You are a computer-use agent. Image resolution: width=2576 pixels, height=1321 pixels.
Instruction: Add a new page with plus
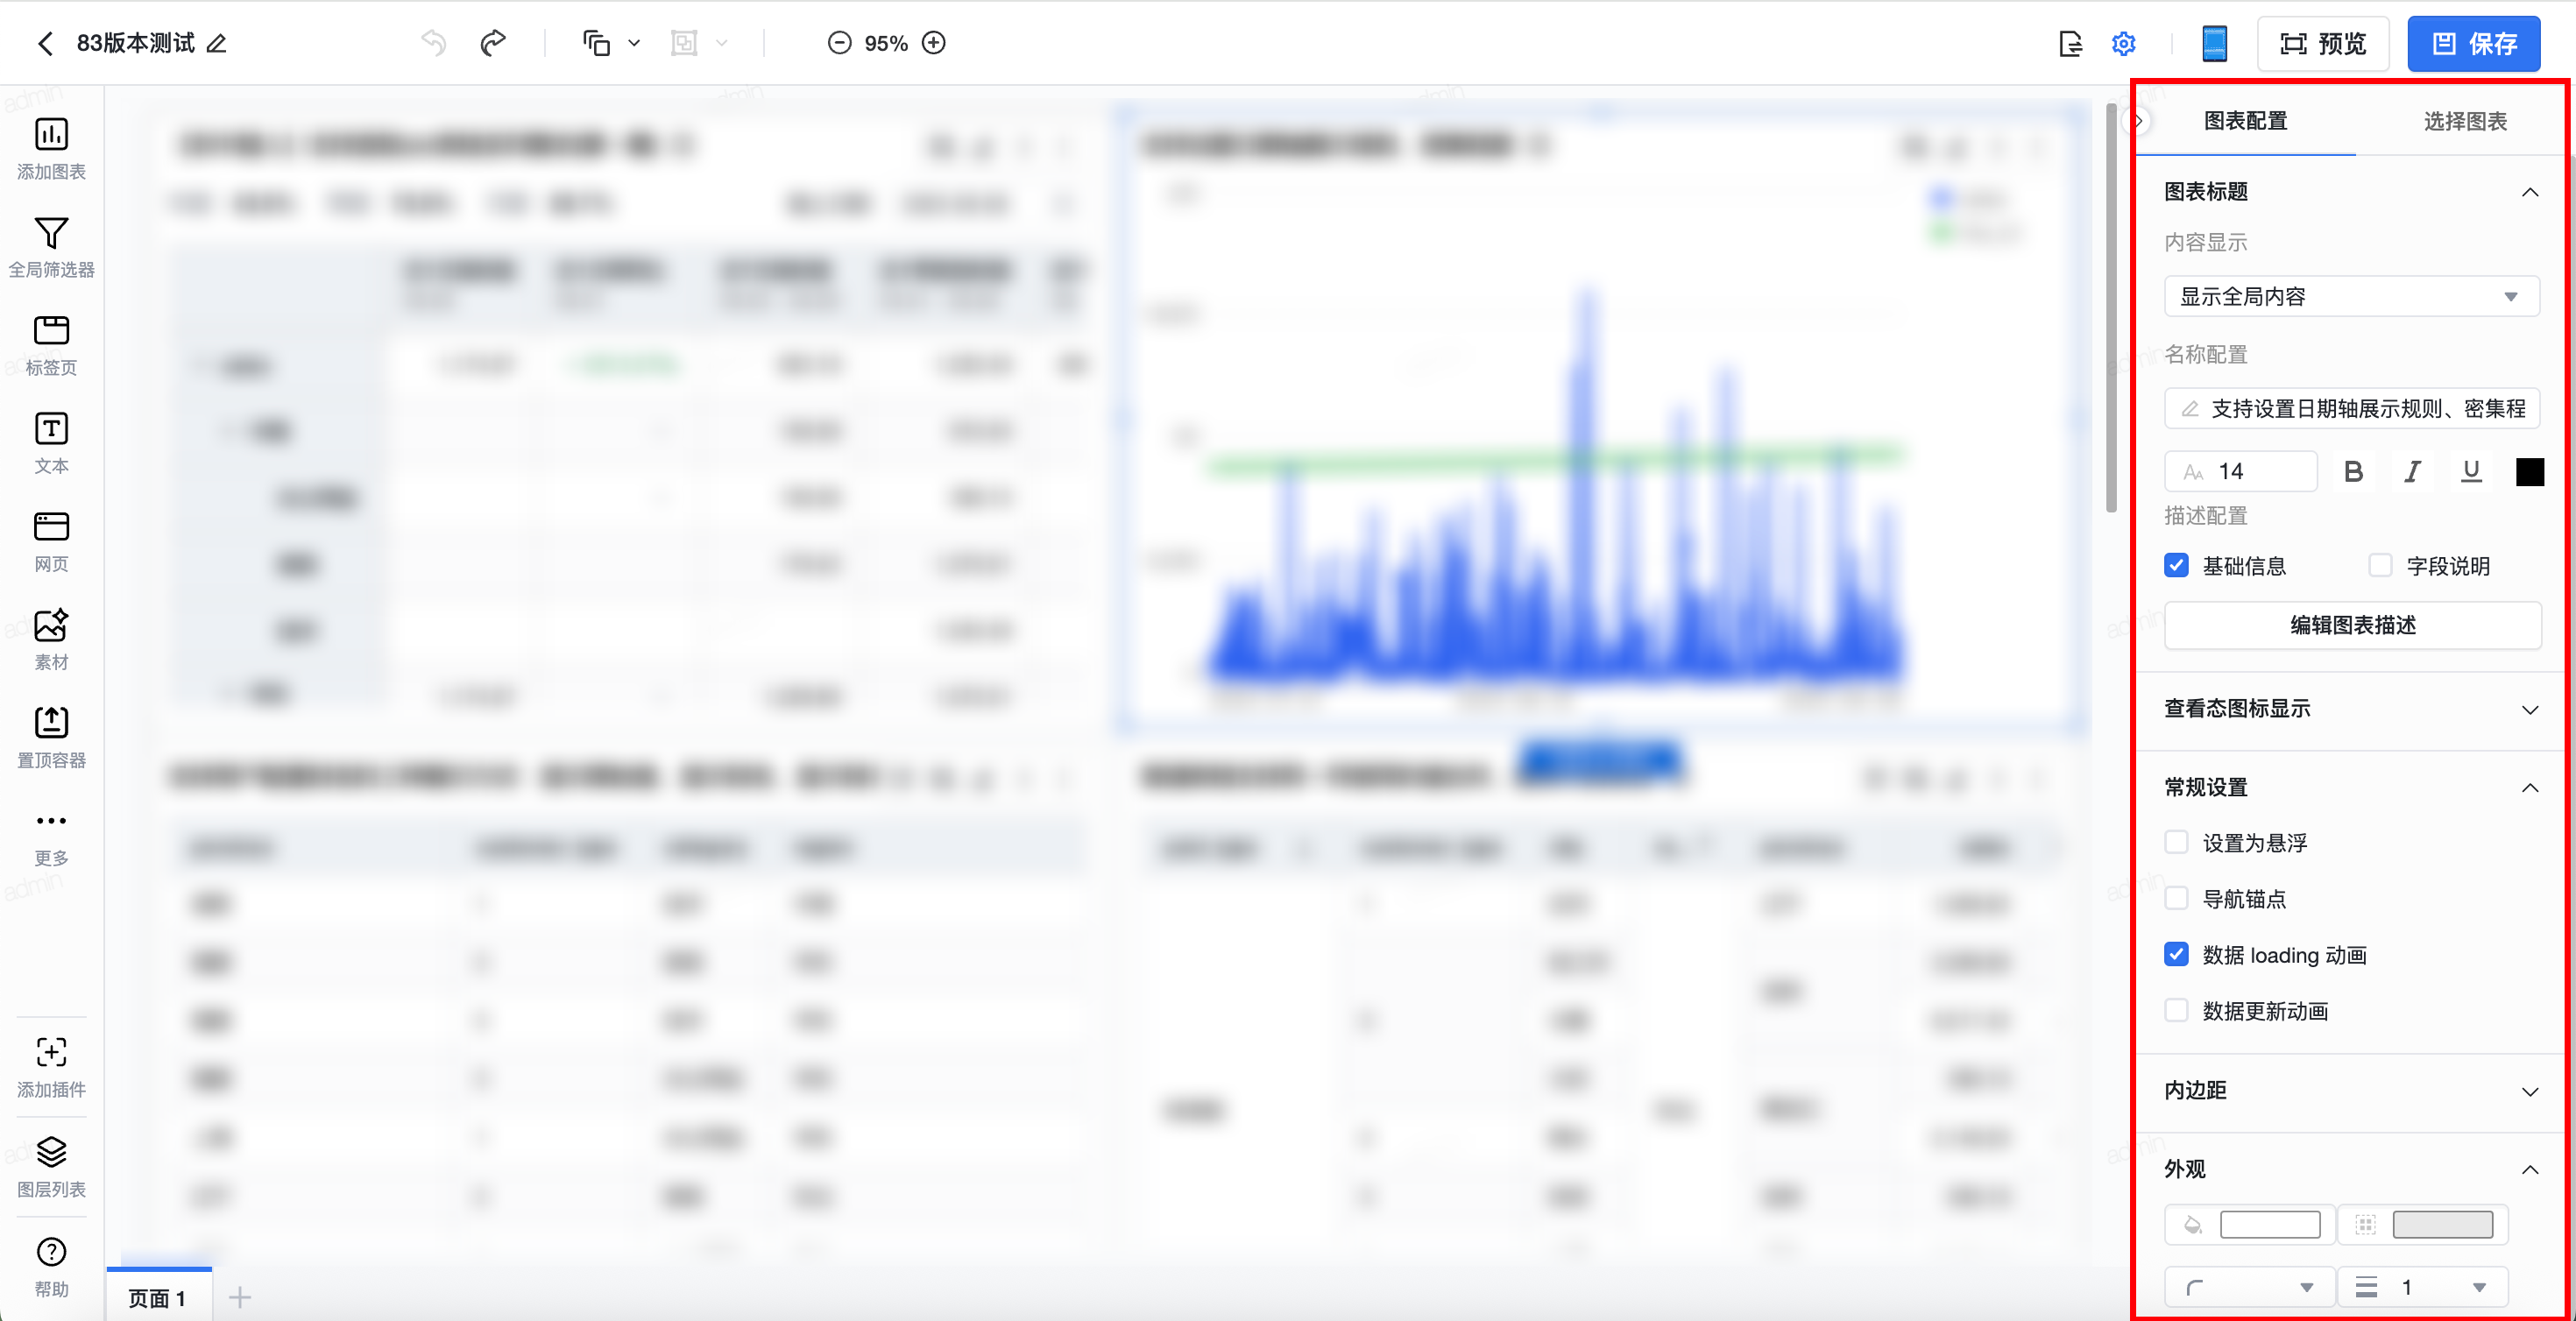click(239, 1298)
